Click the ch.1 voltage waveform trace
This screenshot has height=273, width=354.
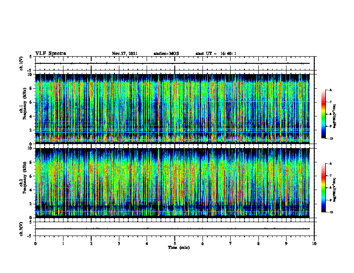click(x=173, y=63)
